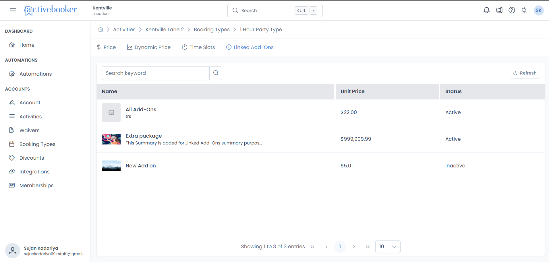Screen dimensions: 549x262
Task: Click the Waivers document icon
Action: [x=12, y=130]
